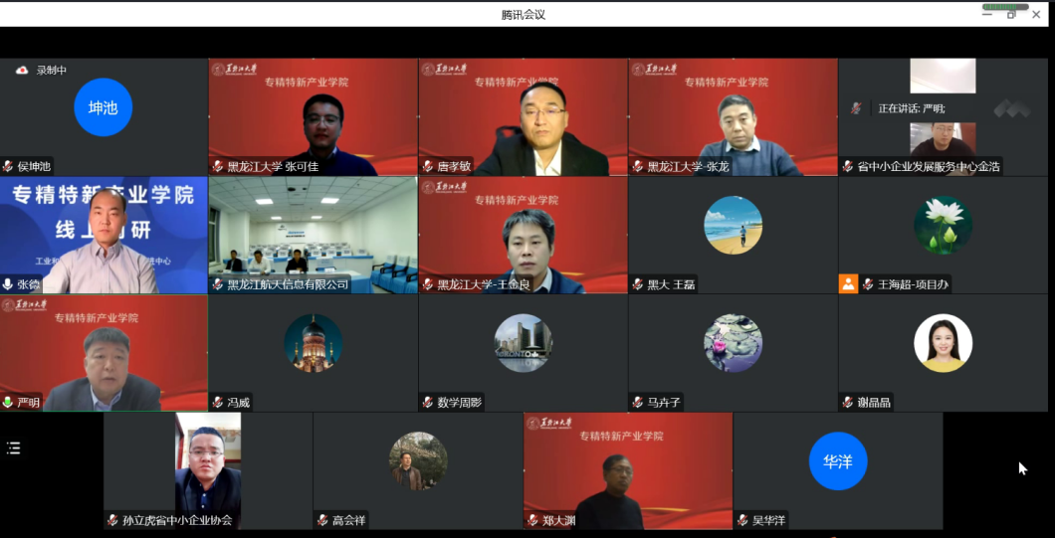Click the muted microphone icon beside 吴华洋
The height and width of the screenshot is (538, 1055).
[743, 520]
